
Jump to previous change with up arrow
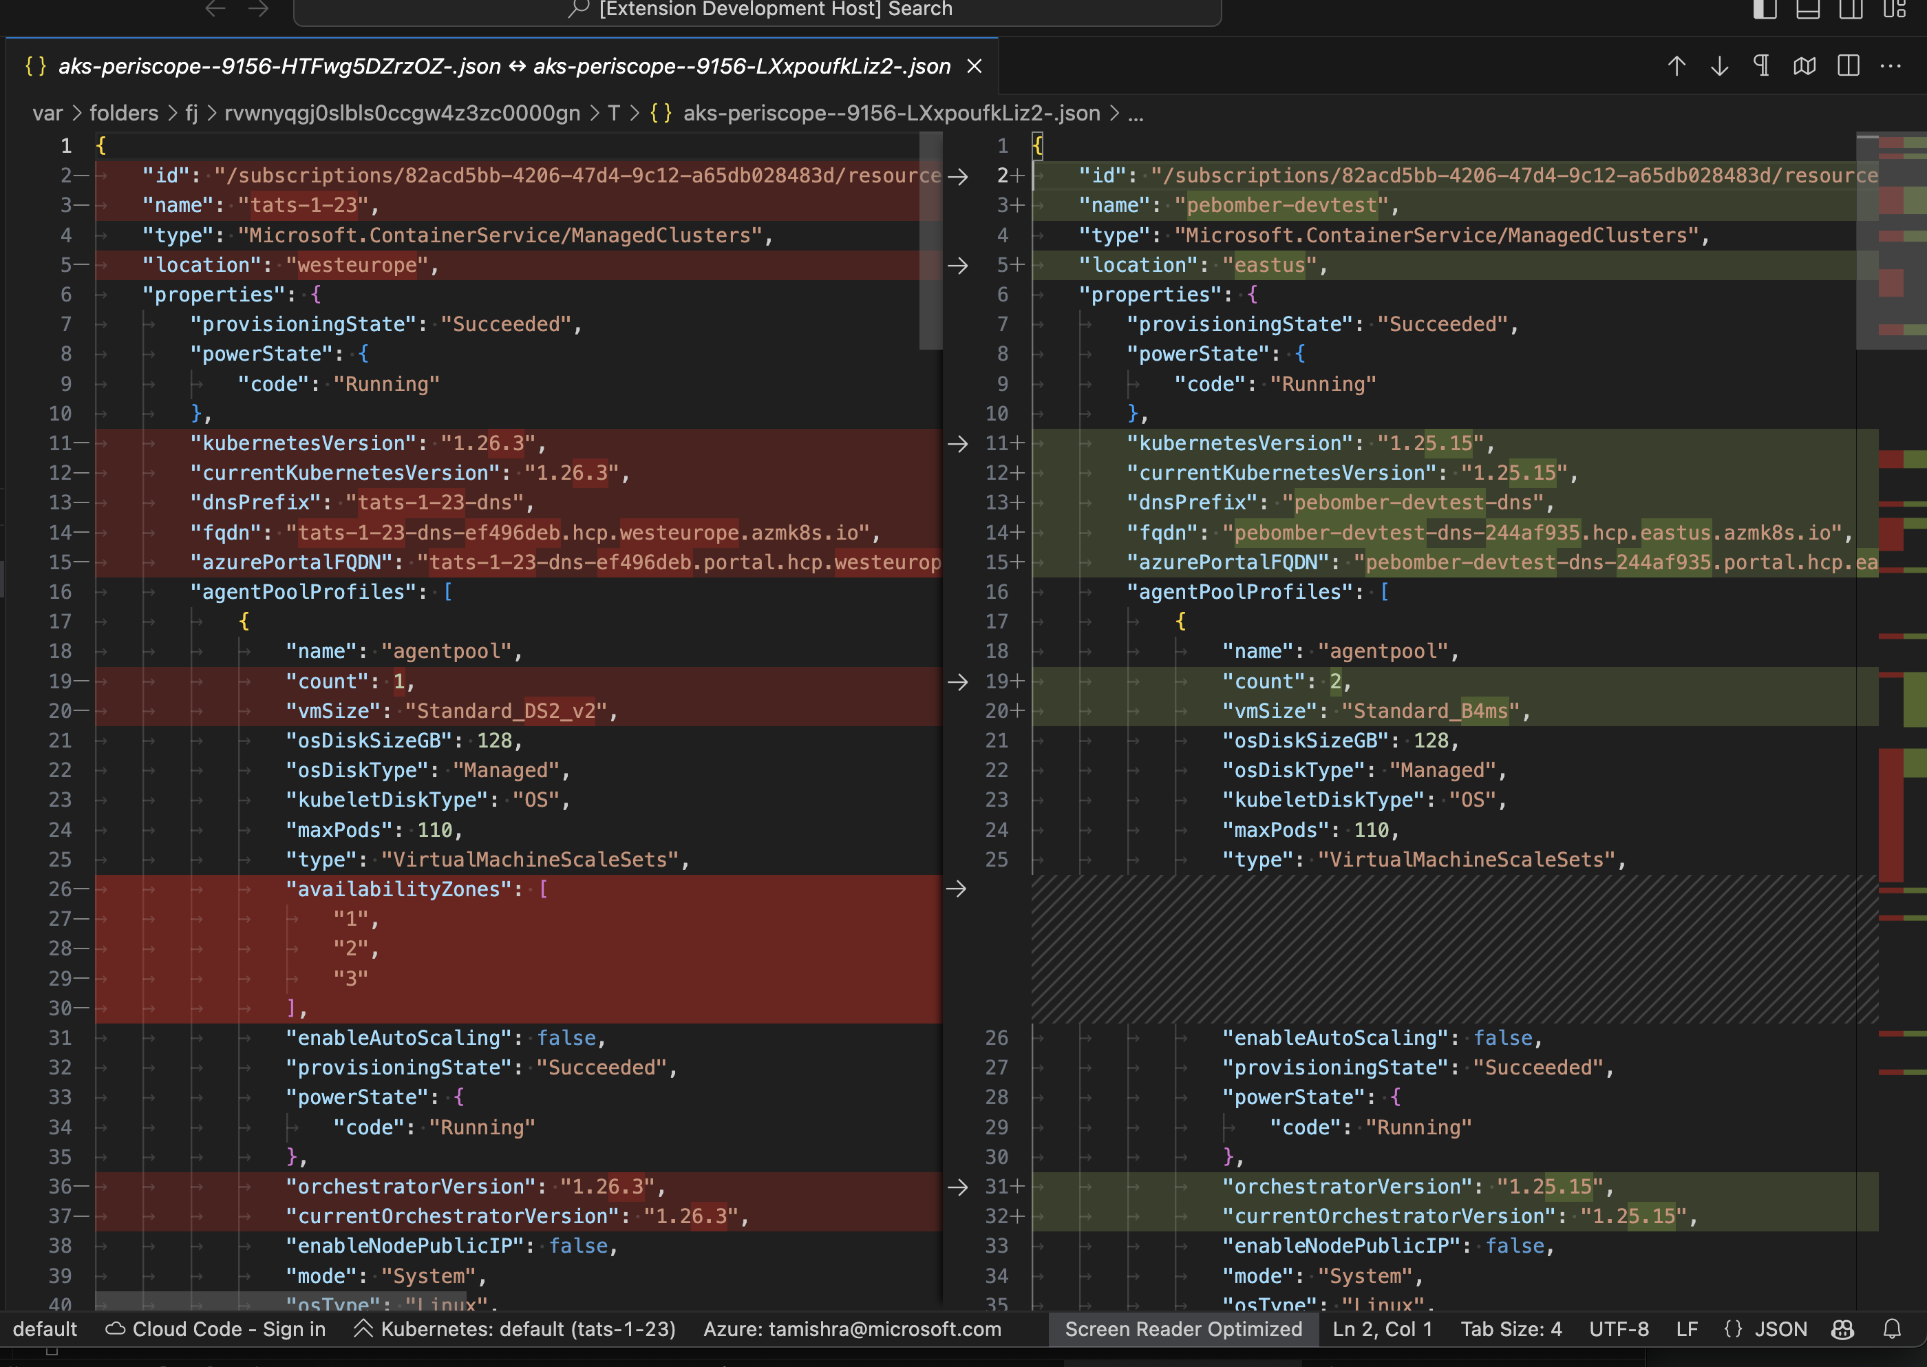[1676, 65]
